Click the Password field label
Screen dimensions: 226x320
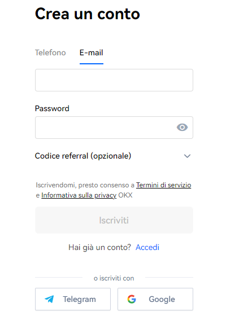pyautogui.click(x=52, y=108)
